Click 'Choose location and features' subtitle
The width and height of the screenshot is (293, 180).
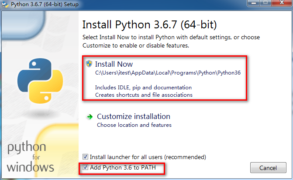tap(134, 125)
